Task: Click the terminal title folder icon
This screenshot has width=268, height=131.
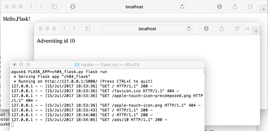Action: [77, 65]
